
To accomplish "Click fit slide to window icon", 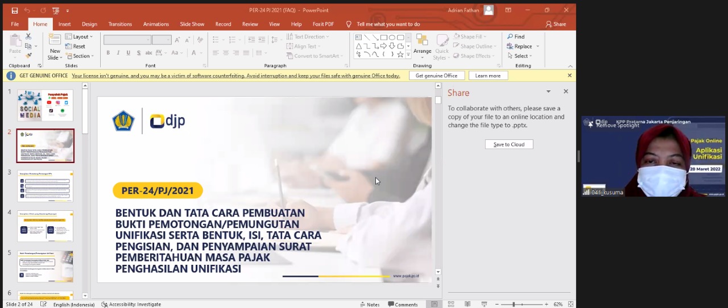I will tap(570, 305).
